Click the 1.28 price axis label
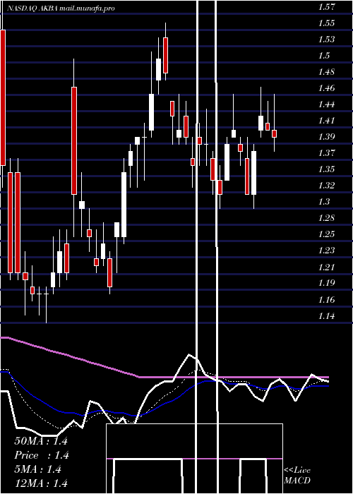The width and height of the screenshot is (353, 494). [326, 218]
